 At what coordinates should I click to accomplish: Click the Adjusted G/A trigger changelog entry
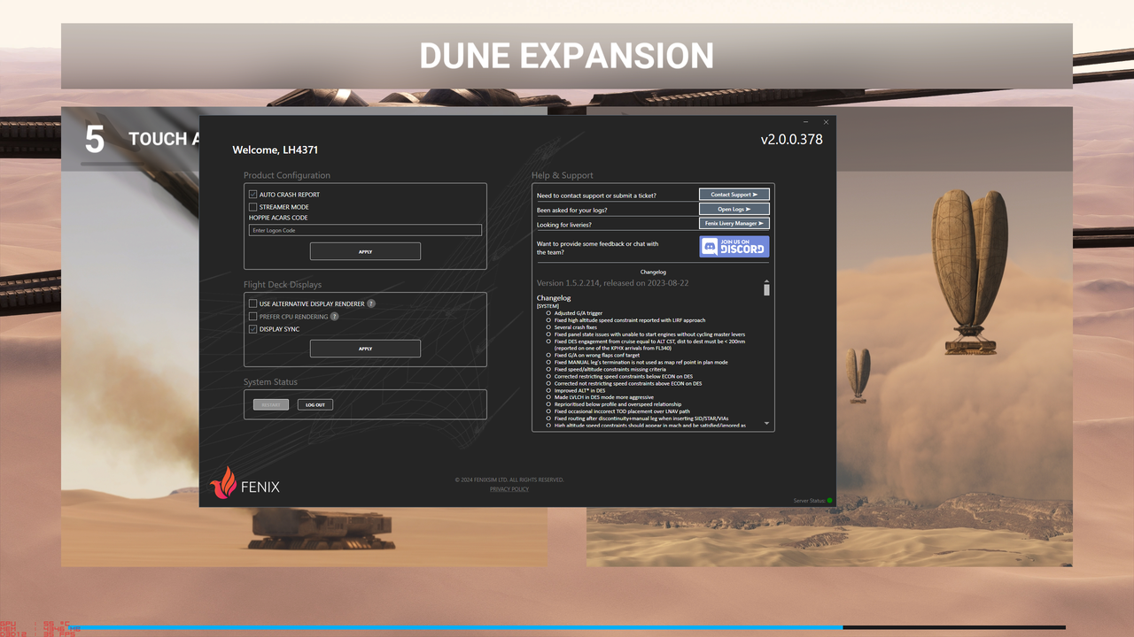579,313
